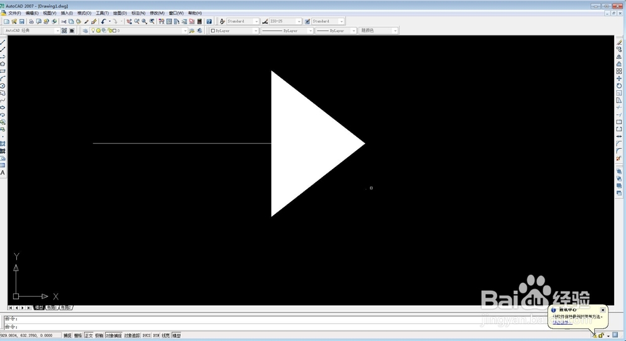Screen dimensions: 626x341
Task: Open the ByLayer color control dropdown
Action: tap(234, 31)
